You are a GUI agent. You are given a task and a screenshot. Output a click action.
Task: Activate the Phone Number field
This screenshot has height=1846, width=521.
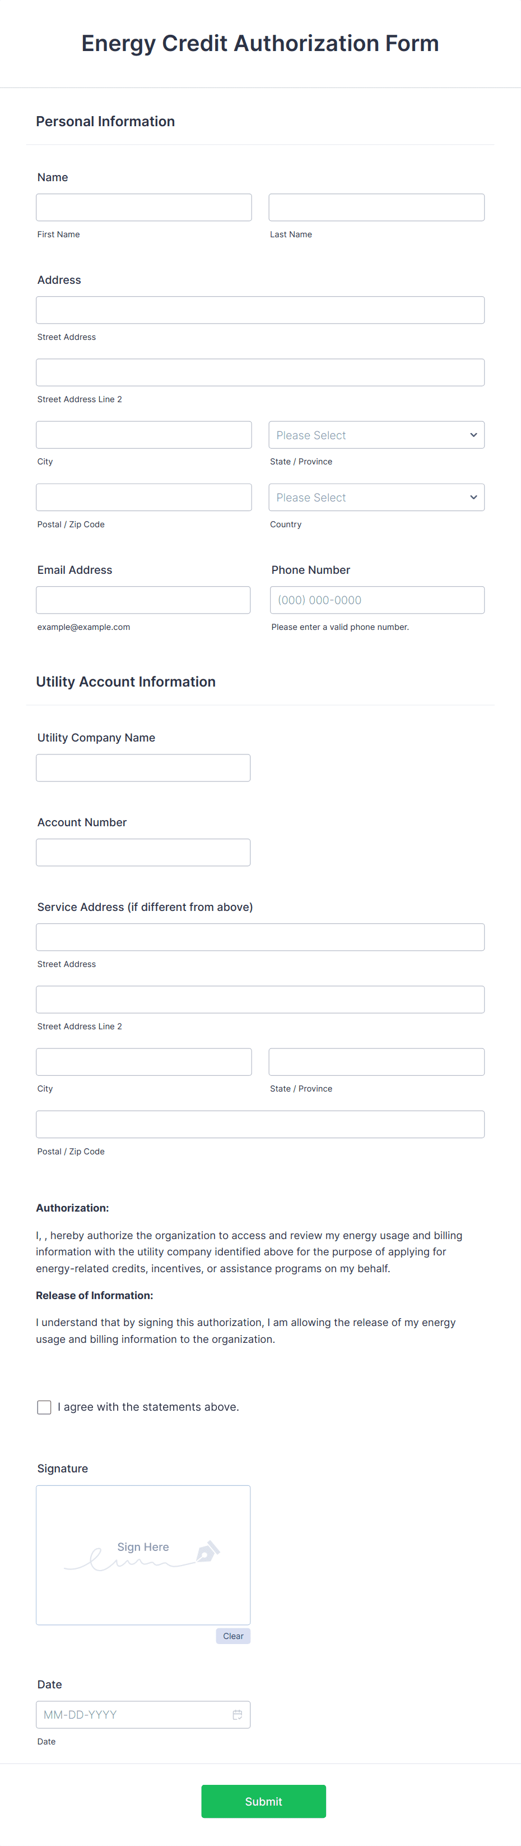(x=377, y=600)
